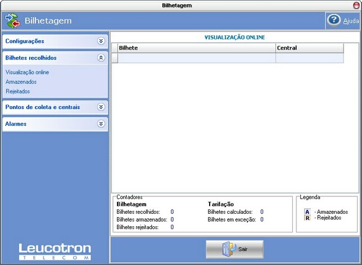362x265 pixels.
Task: Expand the Alarmes panel chevron
Action: [101, 124]
